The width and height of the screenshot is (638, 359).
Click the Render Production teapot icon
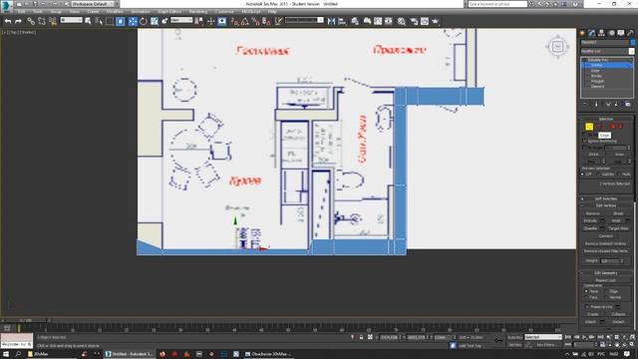435,21
